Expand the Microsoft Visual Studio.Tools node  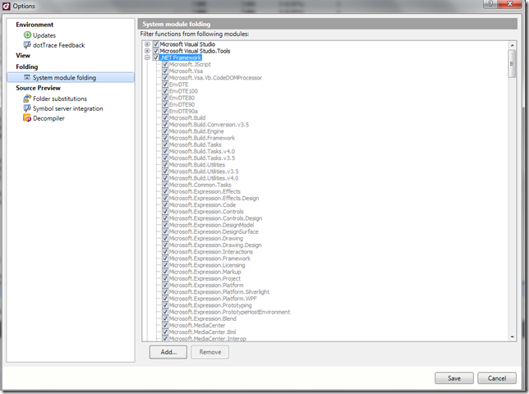point(147,51)
